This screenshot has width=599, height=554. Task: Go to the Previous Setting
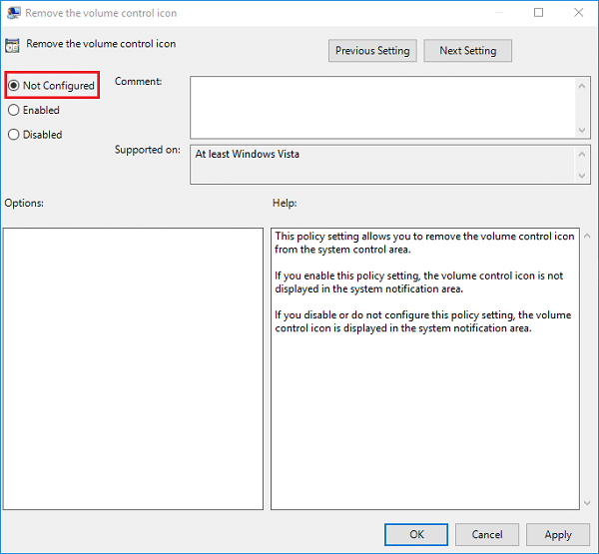coord(372,51)
